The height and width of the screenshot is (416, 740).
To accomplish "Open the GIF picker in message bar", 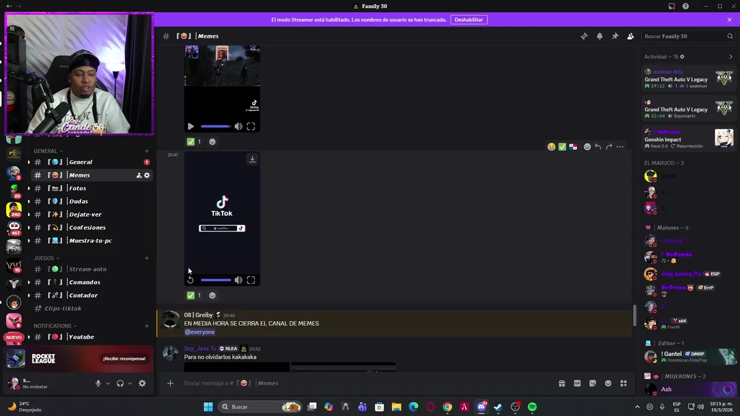I will click(577, 383).
